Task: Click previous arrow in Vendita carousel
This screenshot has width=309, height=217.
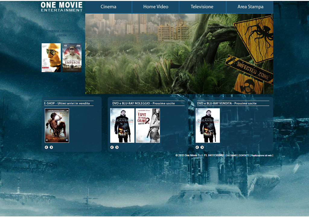Action: pyautogui.click(x=197, y=147)
